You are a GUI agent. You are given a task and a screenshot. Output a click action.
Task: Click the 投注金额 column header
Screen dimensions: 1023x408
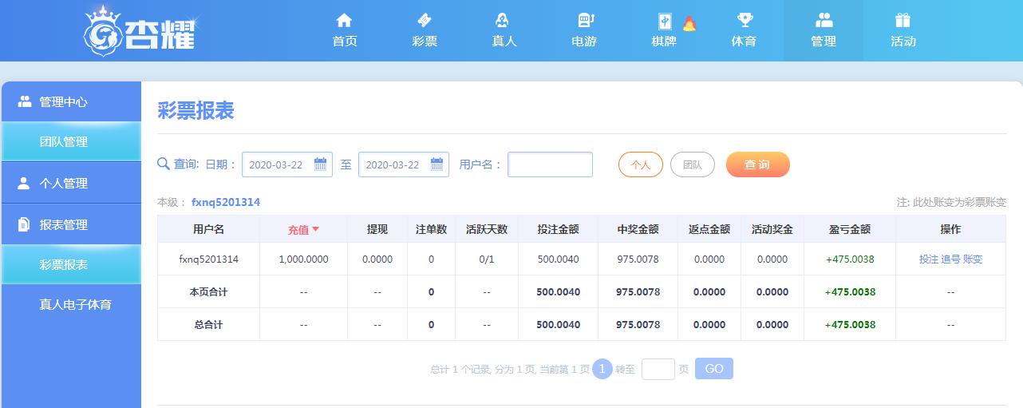pos(559,229)
